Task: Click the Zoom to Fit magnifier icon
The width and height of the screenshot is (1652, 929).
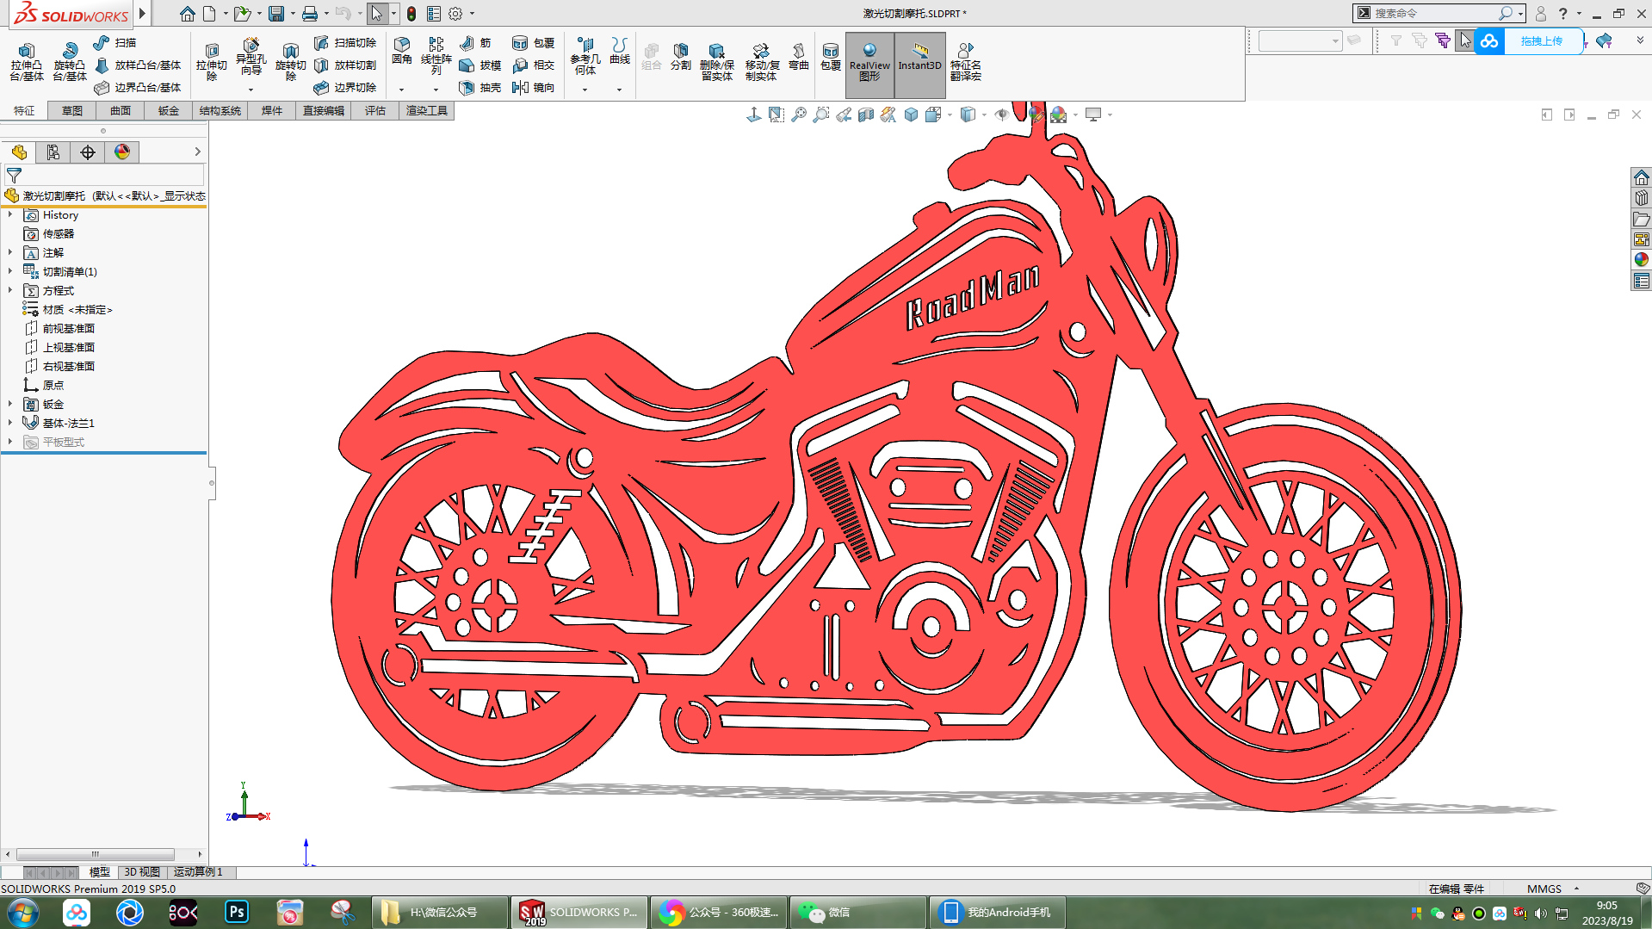Action: [799, 115]
